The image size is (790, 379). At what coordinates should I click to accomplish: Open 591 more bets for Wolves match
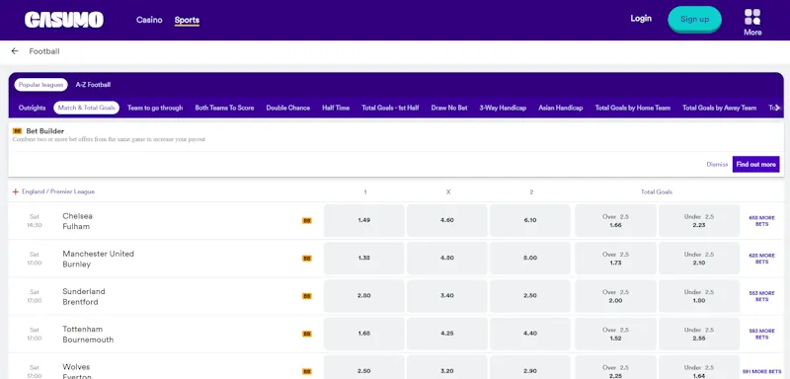[761, 371]
